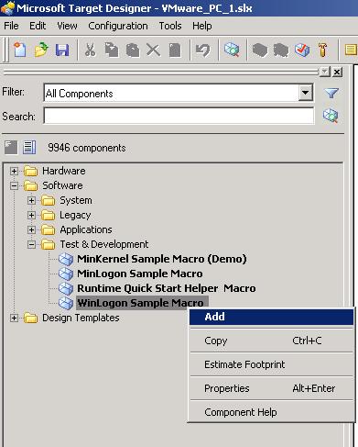Viewport: 358px width, 447px height.
Task: Click the MinLogon Sample Macro component icon
Action: tap(66, 274)
